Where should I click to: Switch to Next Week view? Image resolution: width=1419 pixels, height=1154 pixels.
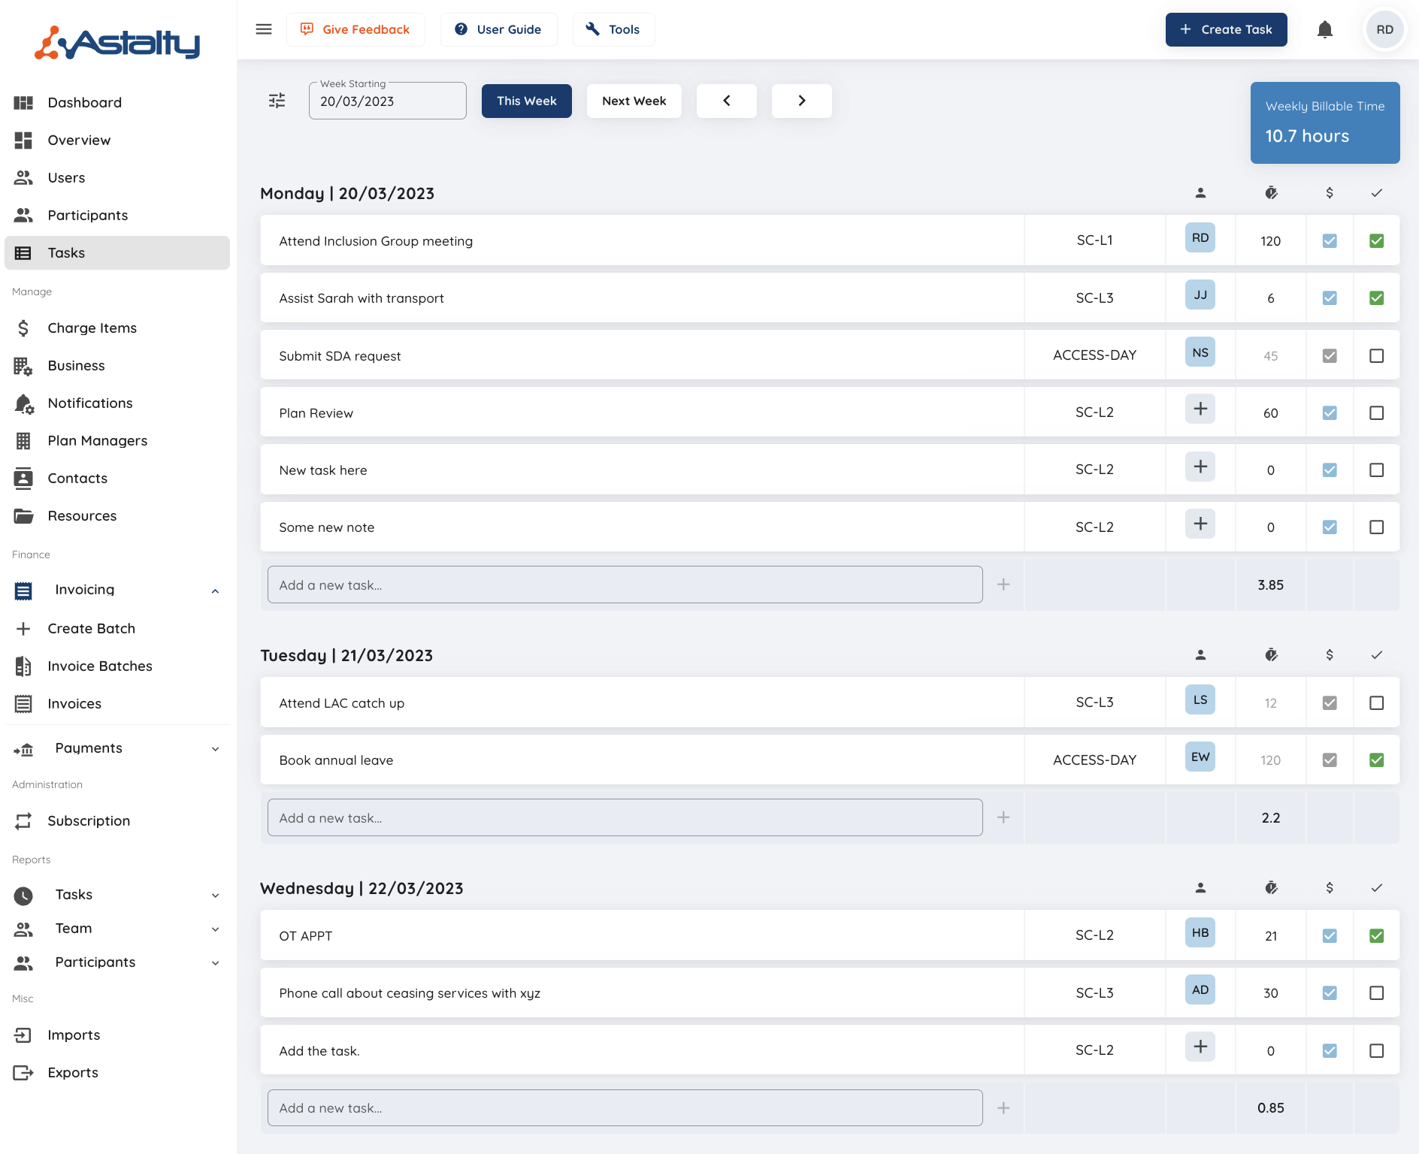[634, 101]
